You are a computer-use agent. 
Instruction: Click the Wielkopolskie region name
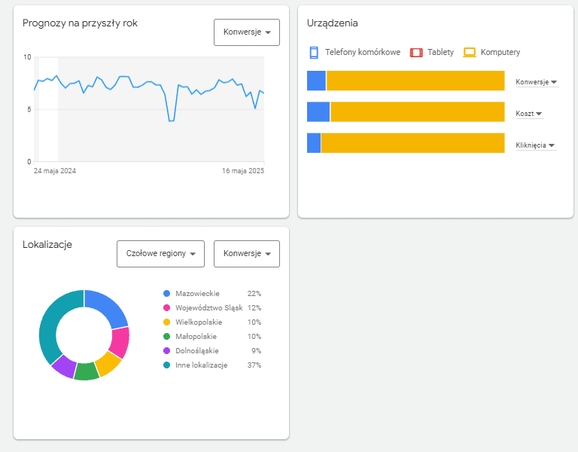point(199,322)
